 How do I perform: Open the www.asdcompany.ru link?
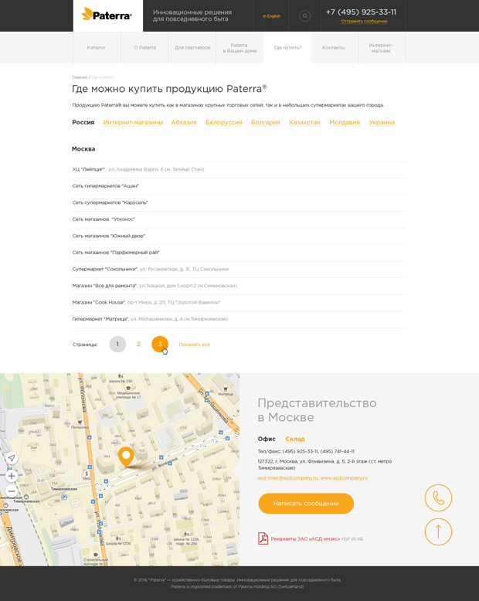[344, 478]
